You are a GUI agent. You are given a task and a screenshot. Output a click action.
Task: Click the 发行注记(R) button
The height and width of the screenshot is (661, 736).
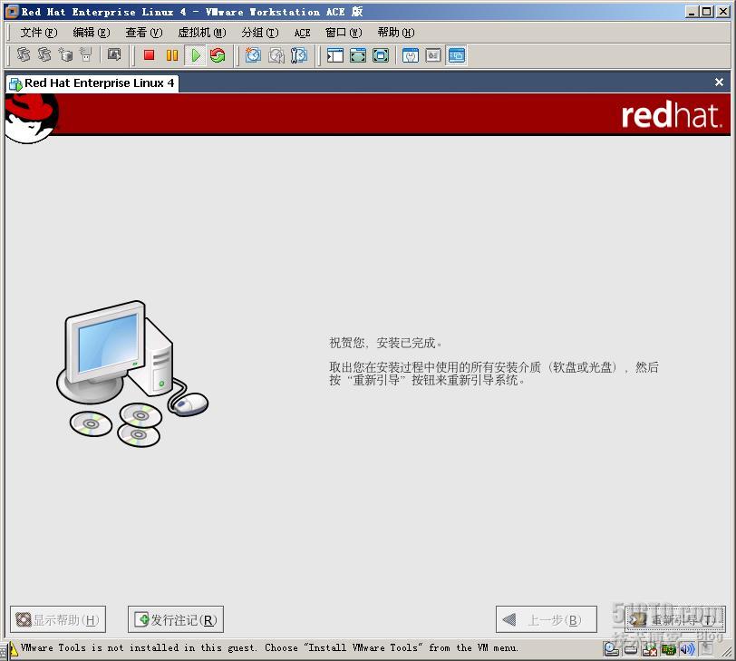click(x=176, y=619)
